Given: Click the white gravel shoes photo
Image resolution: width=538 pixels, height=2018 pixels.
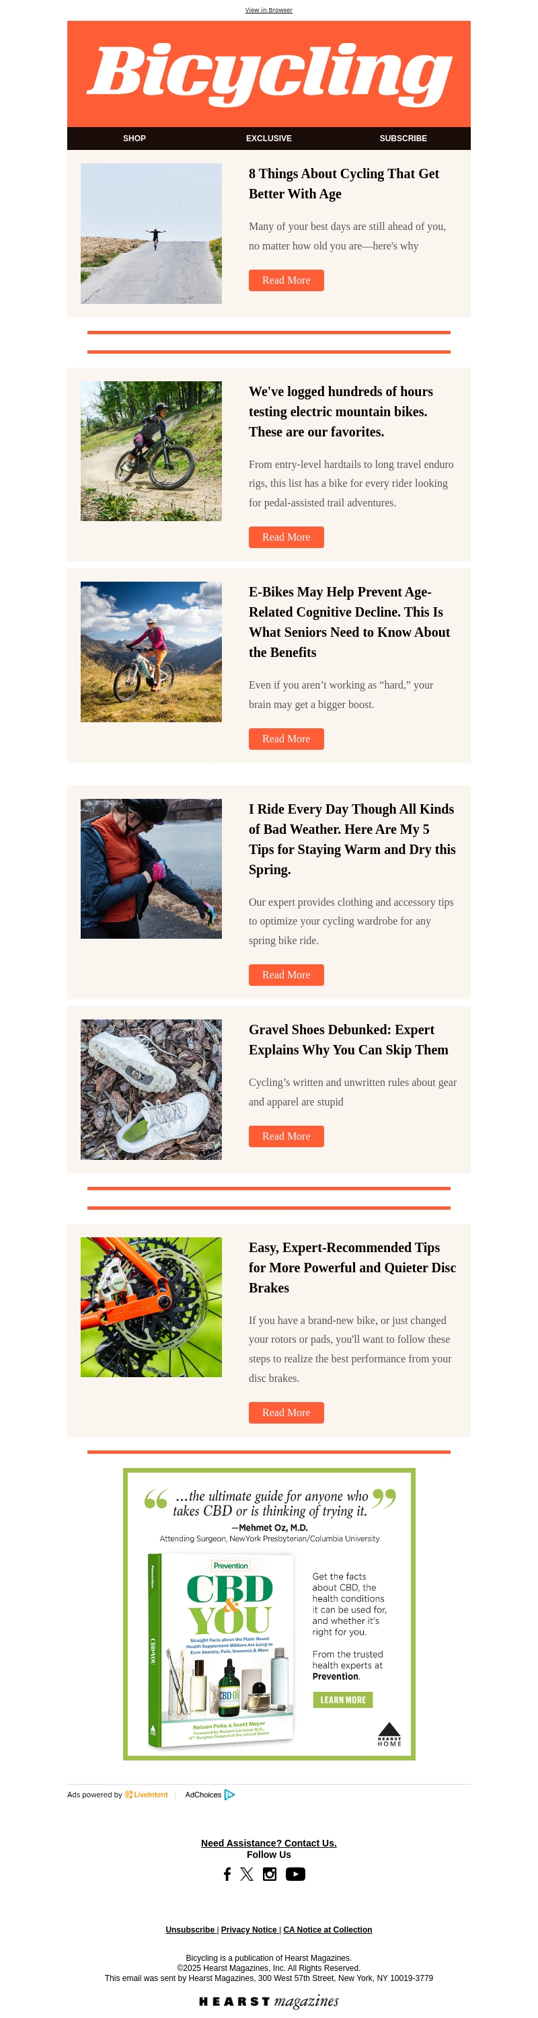Looking at the screenshot, I should [x=151, y=1089].
